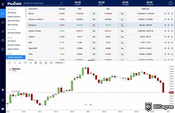Screen dimensions: 175x113
Task: Save the chart layout
Action: [41, 63]
